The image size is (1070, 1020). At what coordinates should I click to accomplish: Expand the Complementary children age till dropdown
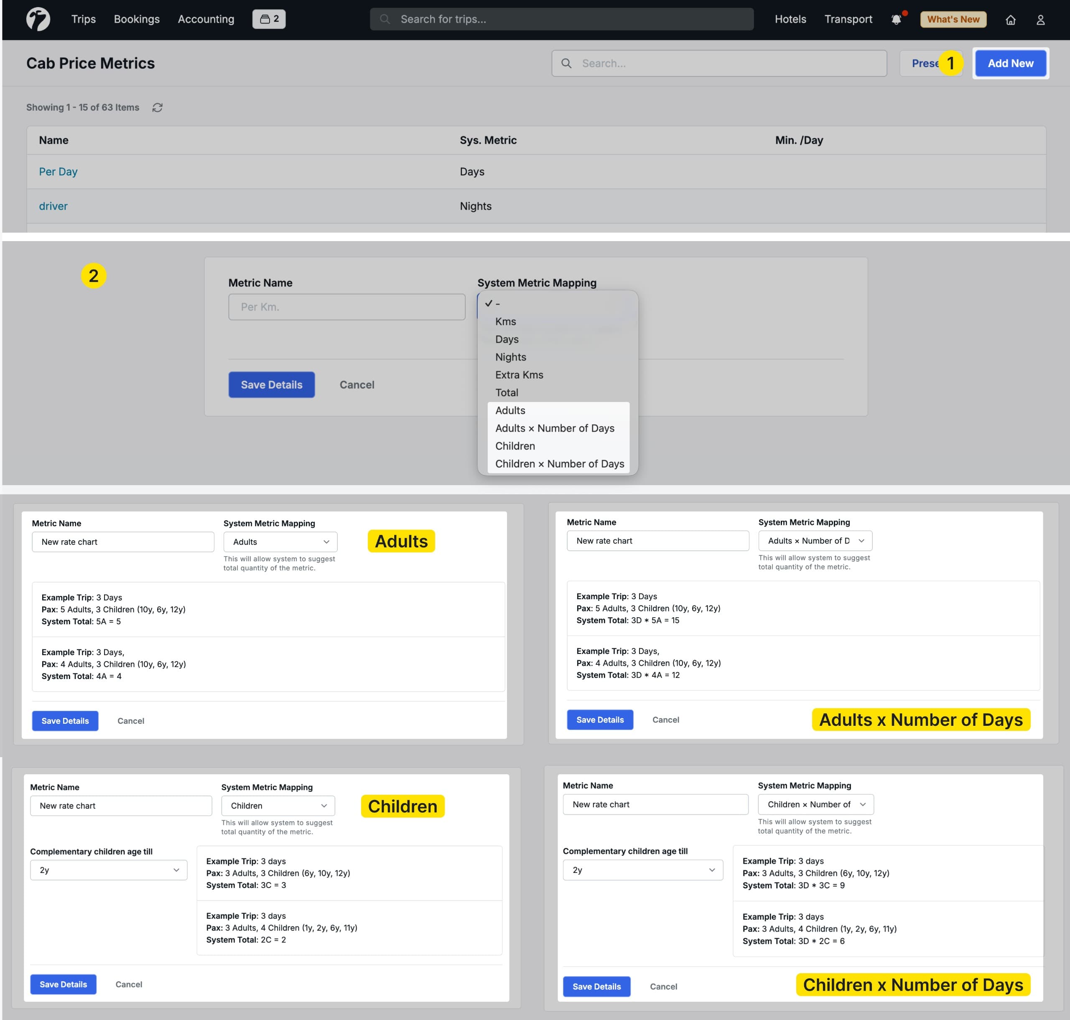108,870
